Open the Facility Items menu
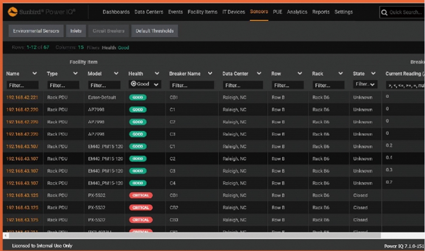425x251 pixels. 202,12
